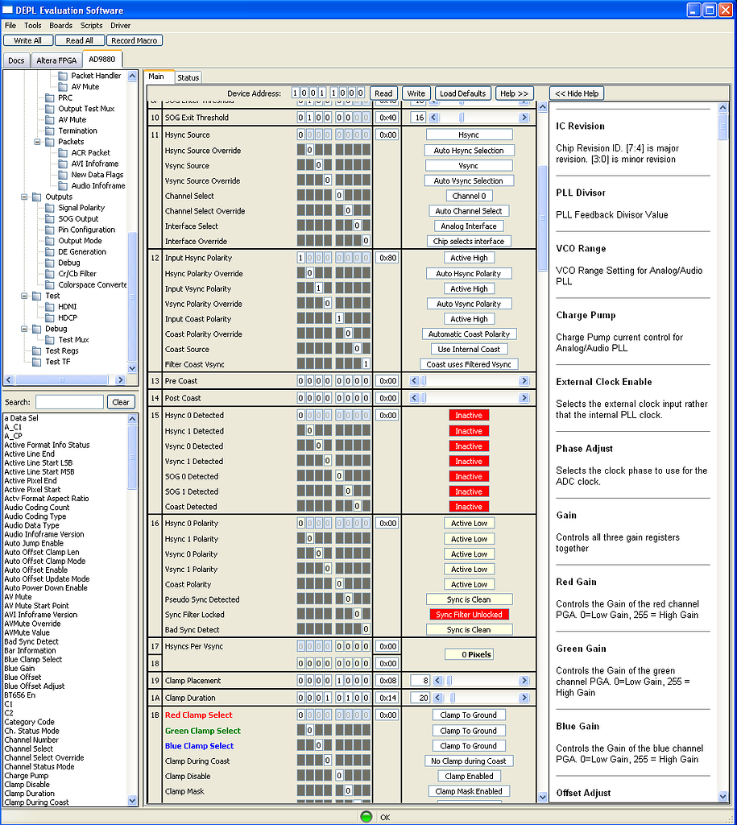Toggle the Input Hsync Polarity bit

pyautogui.click(x=300, y=258)
